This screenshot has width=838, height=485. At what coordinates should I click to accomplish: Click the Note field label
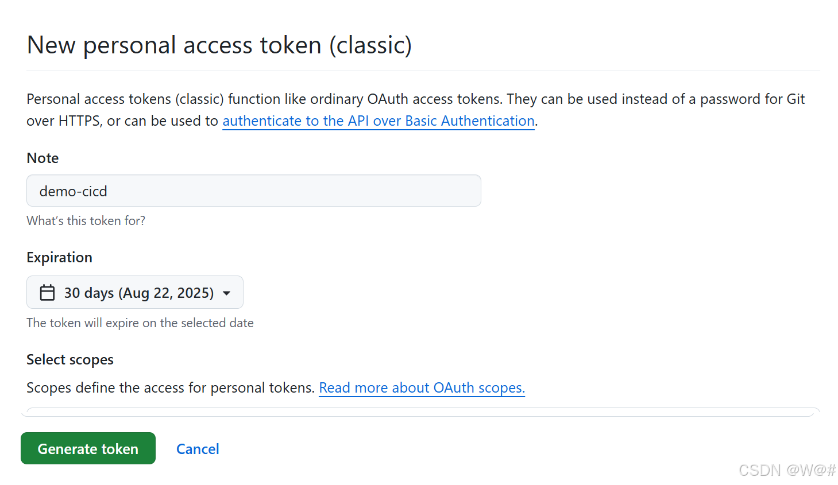pos(43,158)
